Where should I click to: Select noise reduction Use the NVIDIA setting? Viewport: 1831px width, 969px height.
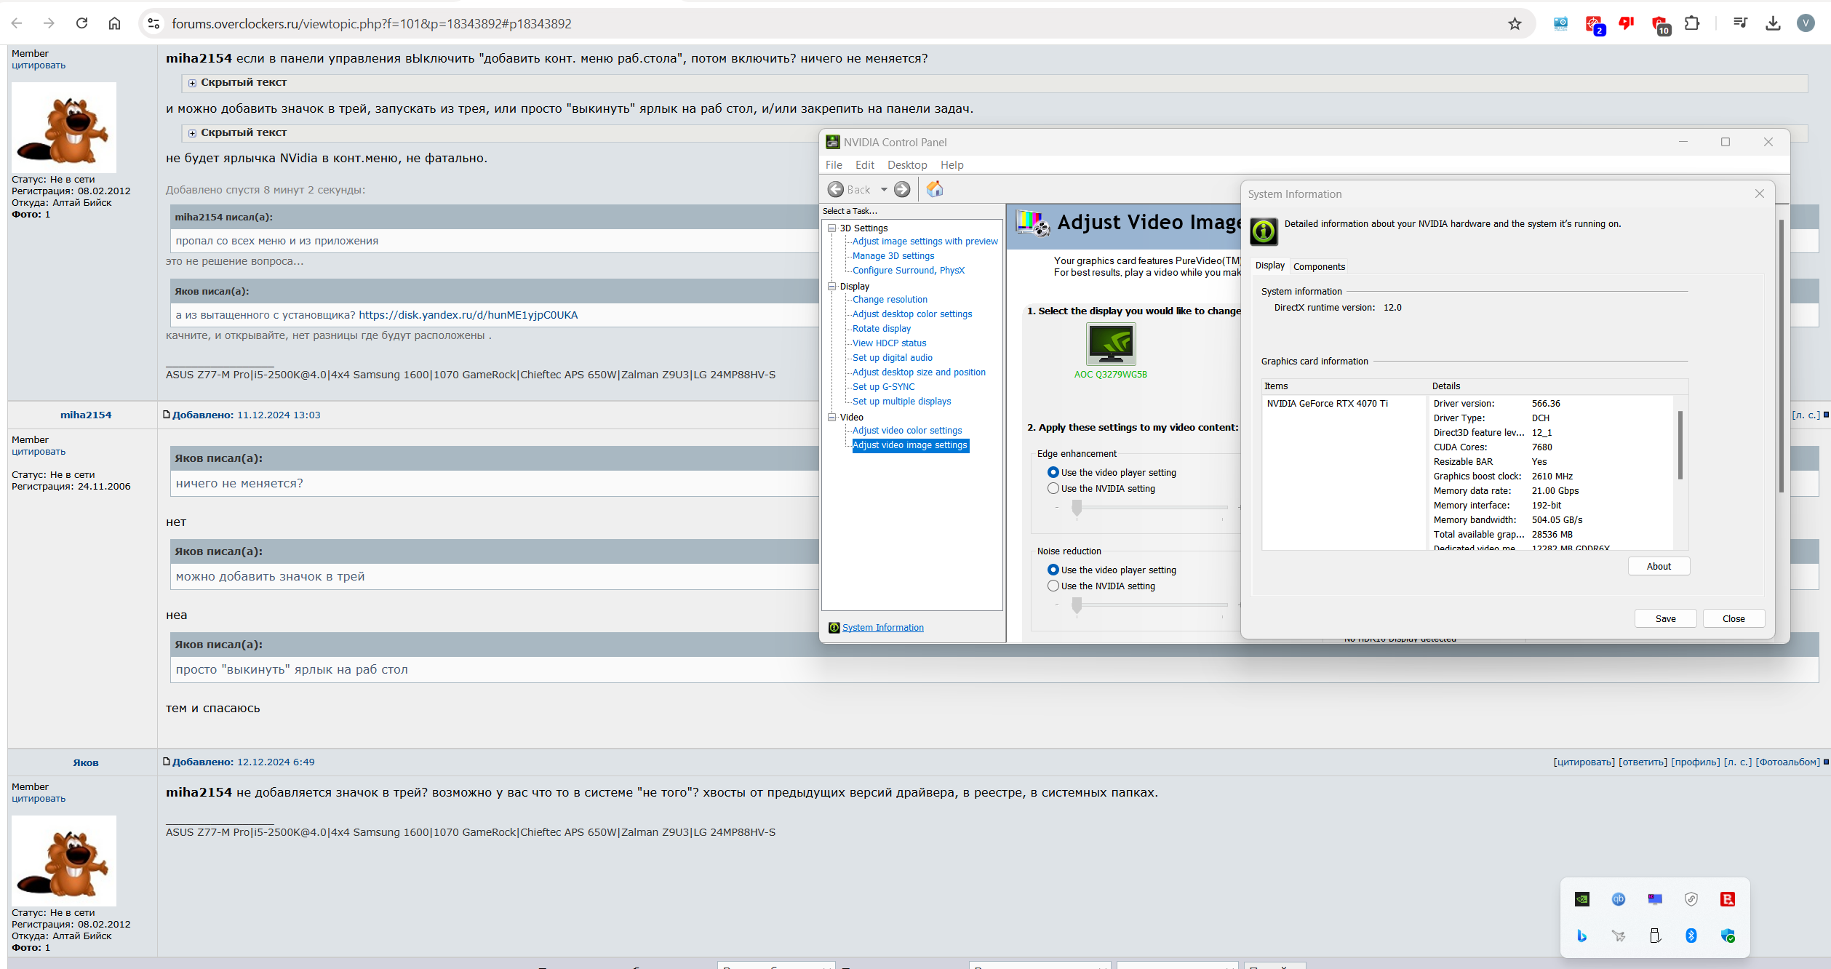pos(1053,586)
